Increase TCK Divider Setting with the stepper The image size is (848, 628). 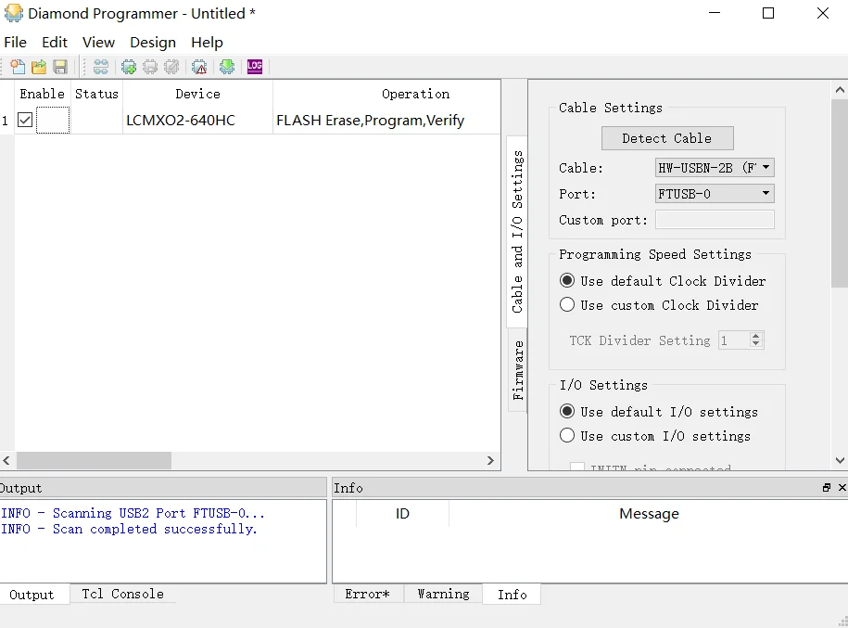pos(757,336)
